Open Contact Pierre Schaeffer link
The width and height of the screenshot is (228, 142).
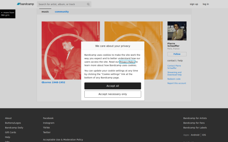click(x=174, y=67)
